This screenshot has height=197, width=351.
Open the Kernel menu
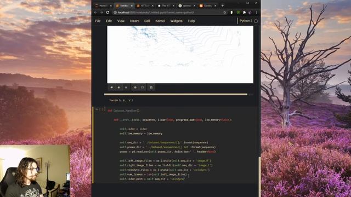tap(160, 21)
